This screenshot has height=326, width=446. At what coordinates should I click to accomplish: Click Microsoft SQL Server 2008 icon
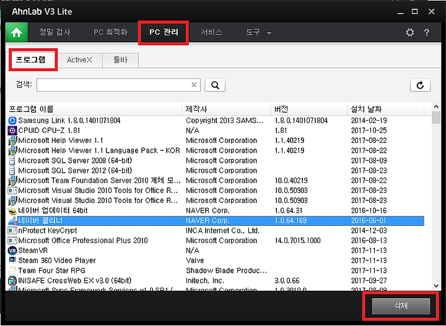pos(12,160)
